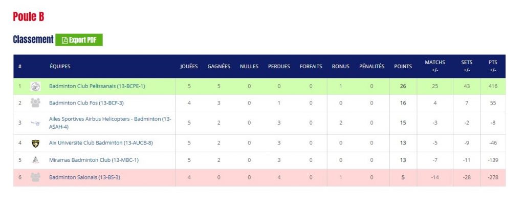
Task: Open Badminton Salonais (13-BS-3) team link
Action: [84, 177]
